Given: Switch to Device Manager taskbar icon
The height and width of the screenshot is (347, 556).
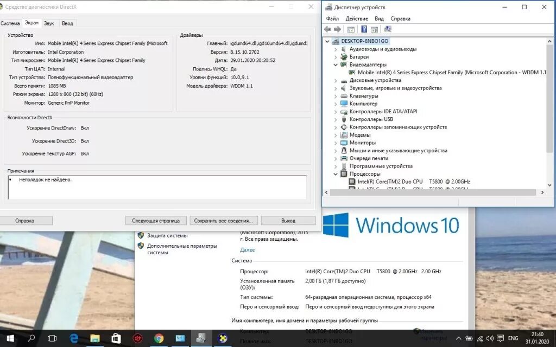Looking at the screenshot, I should tap(201, 338).
